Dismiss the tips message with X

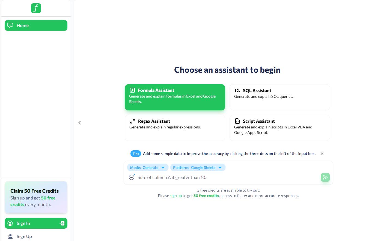(x=322, y=154)
